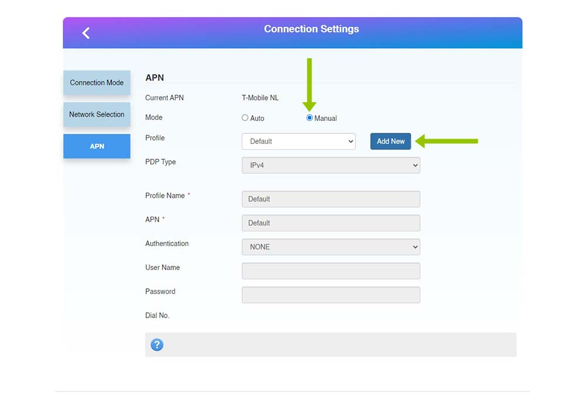Open the Authentication dropdown showing NONE
The height and width of the screenshot is (398, 574).
[x=330, y=247]
